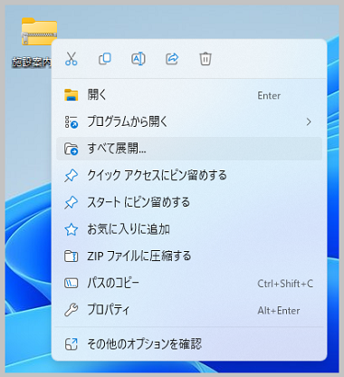Click the Share icon in top row

tap(172, 59)
